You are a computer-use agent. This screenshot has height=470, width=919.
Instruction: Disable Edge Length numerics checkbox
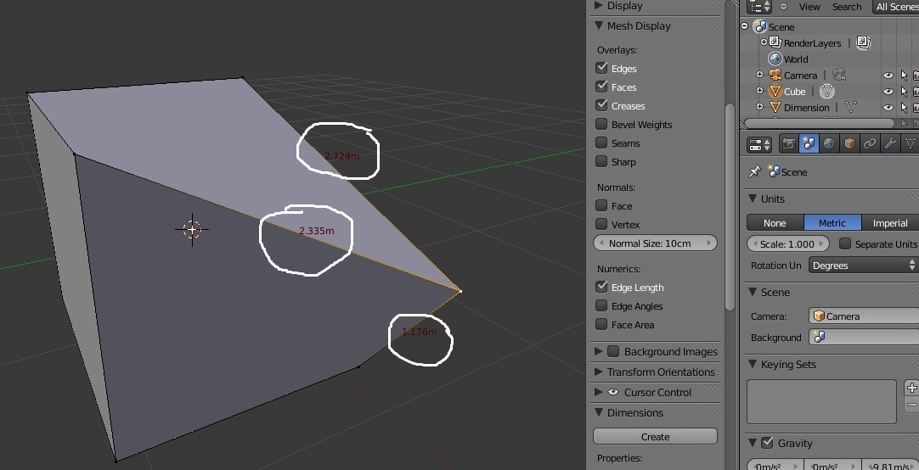click(x=601, y=287)
